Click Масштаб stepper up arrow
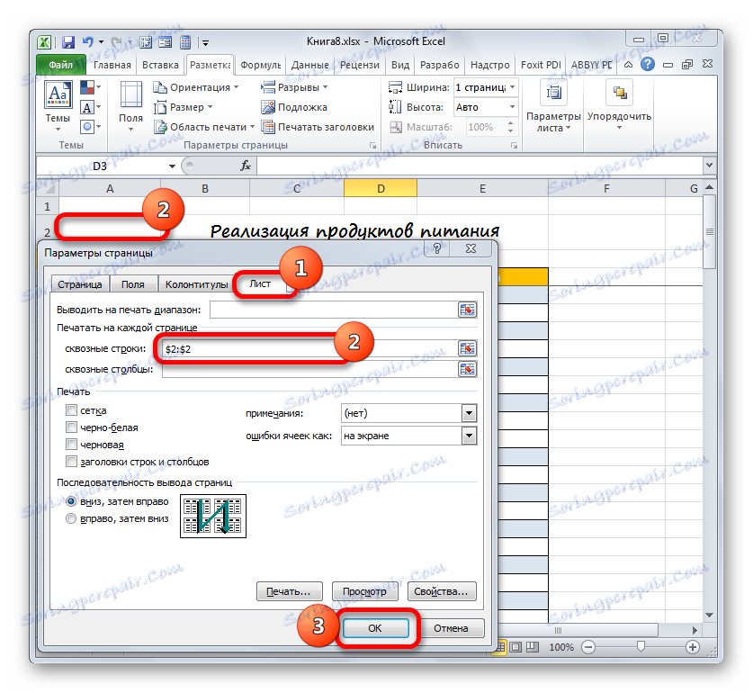753x693 pixels. click(x=510, y=123)
